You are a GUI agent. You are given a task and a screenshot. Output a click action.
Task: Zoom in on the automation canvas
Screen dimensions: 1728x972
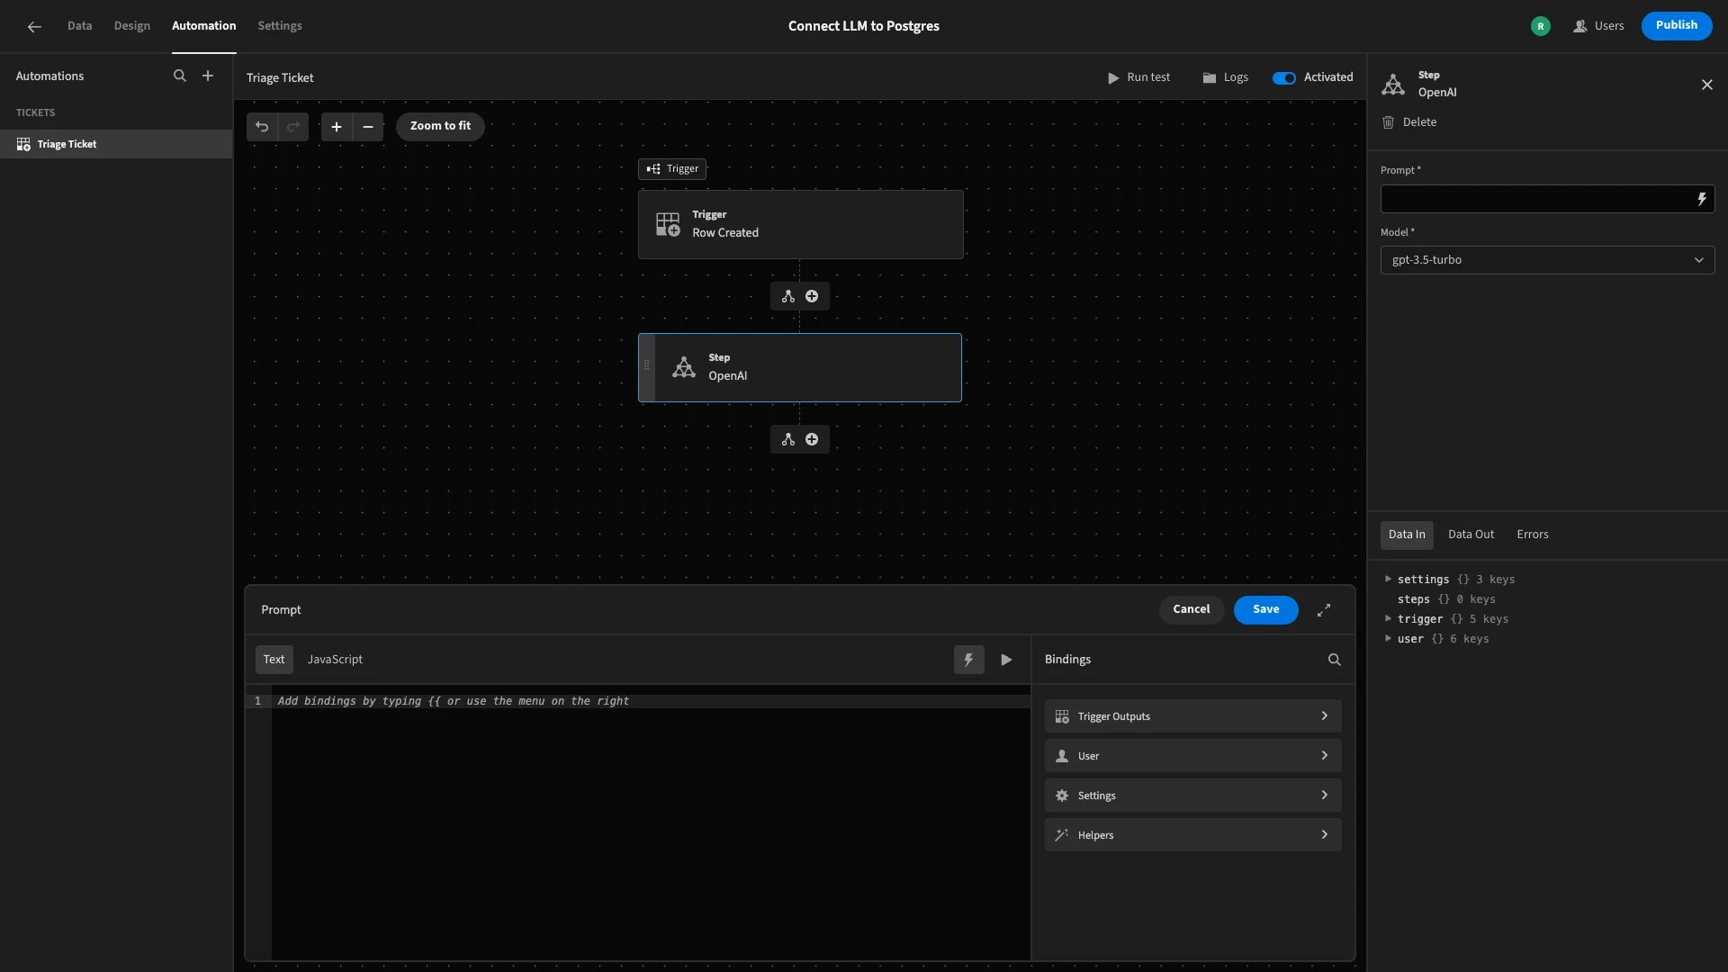click(337, 127)
